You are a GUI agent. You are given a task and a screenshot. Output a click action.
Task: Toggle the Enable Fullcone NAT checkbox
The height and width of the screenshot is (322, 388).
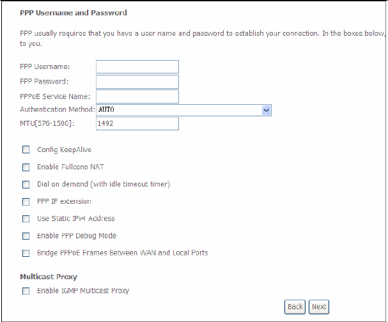pos(26,167)
